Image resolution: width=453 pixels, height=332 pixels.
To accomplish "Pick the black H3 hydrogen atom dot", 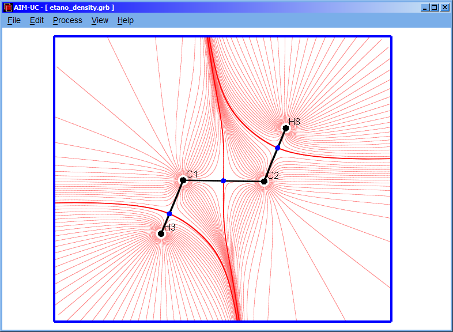I will (161, 233).
